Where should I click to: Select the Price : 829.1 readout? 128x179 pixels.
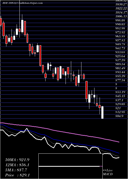pyautogui.click(x=18, y=175)
